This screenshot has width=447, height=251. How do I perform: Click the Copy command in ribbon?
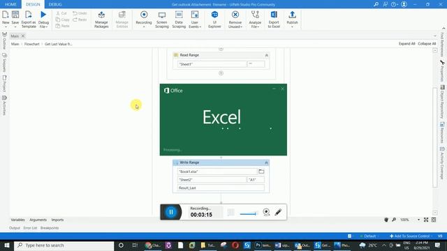pos(62,20)
